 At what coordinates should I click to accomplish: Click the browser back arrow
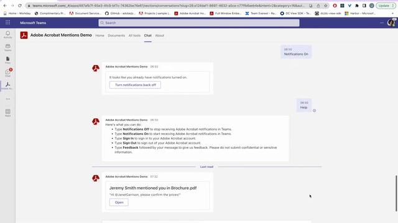pyautogui.click(x=5, y=6)
